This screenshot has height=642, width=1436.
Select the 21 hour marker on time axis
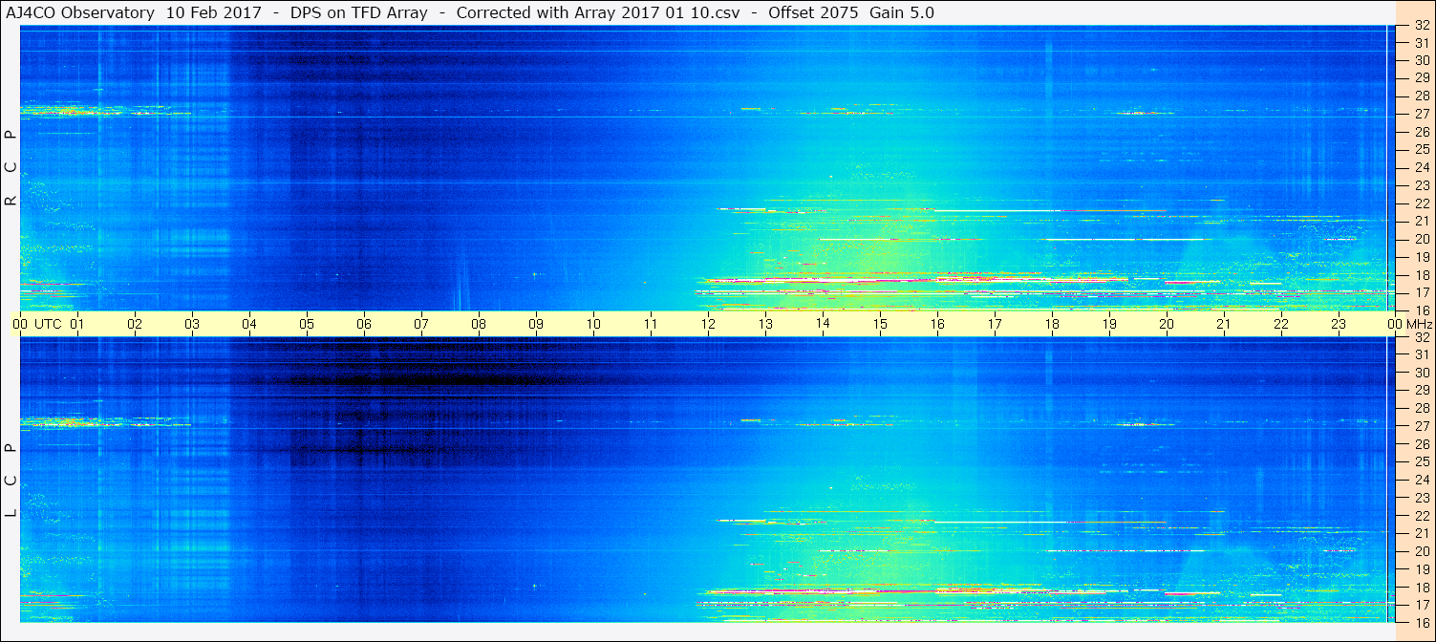click(1224, 324)
